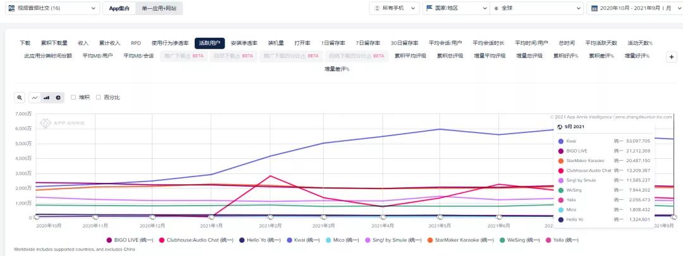Select the 收入 metric tab
Viewport: 683px width, 256px height.
pos(83,43)
